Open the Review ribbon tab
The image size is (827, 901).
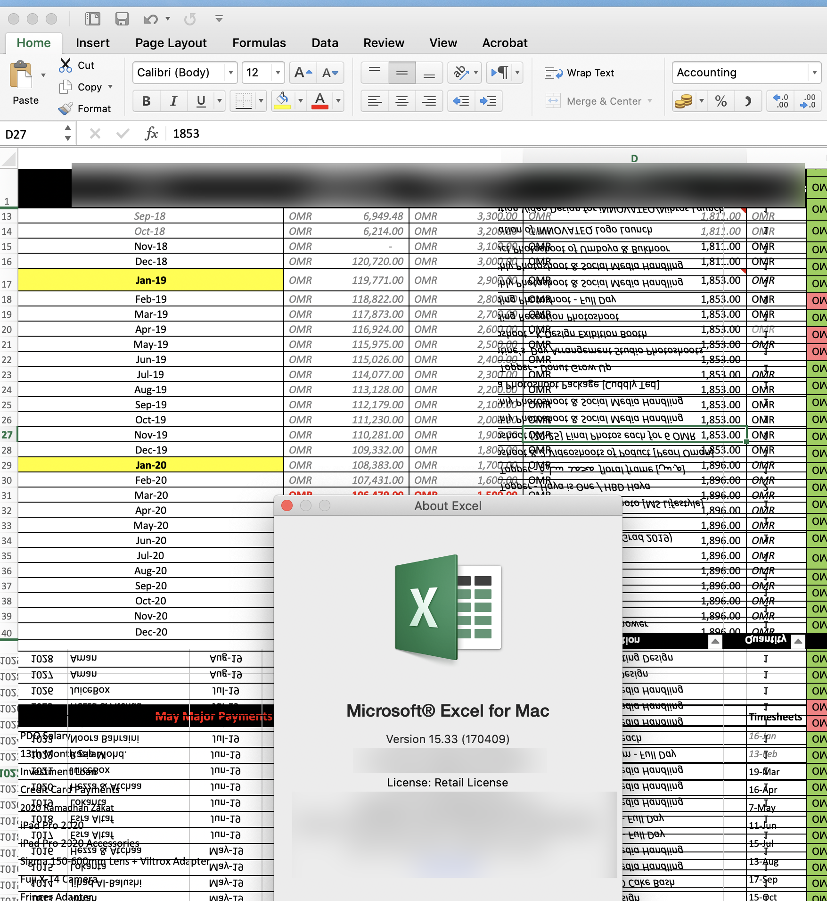pos(384,43)
